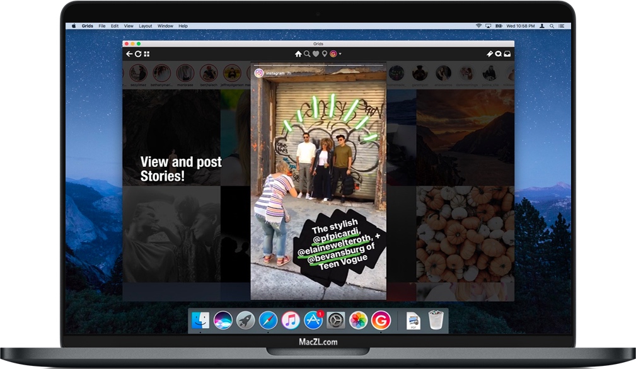Viewport: 636px width, 369px height.
Task: Click the back arrow in Grids toolbar
Action: (129, 54)
